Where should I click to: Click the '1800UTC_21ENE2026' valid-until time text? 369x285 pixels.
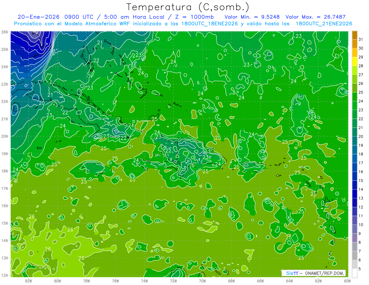(x=324, y=24)
